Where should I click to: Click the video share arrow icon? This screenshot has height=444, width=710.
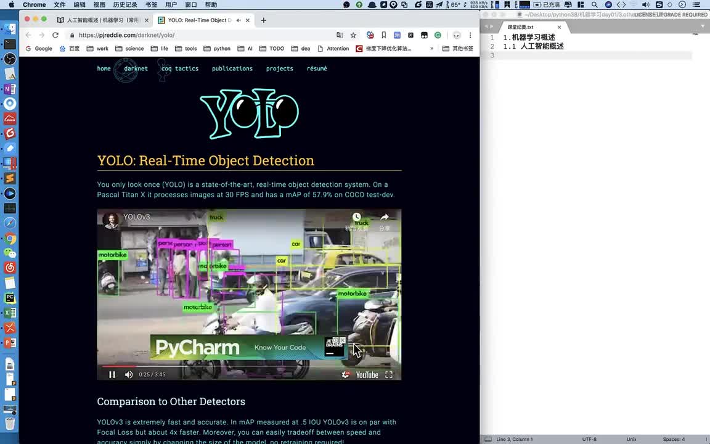(x=385, y=218)
